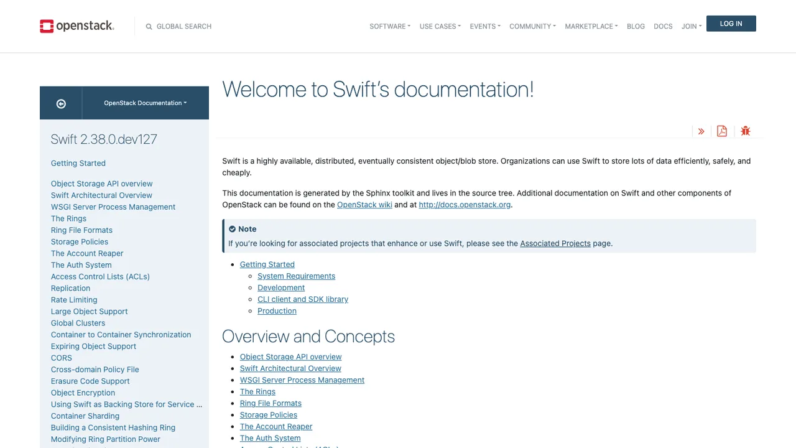Click the Swift 2.38.0.dev127 sidebar title

(104, 139)
